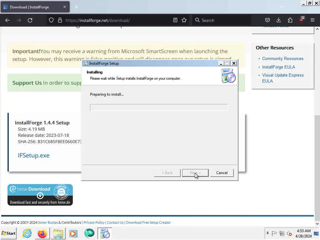This screenshot has width=320, height=240.
Task: Download IFSetup.exe via its link
Action: pos(34,156)
